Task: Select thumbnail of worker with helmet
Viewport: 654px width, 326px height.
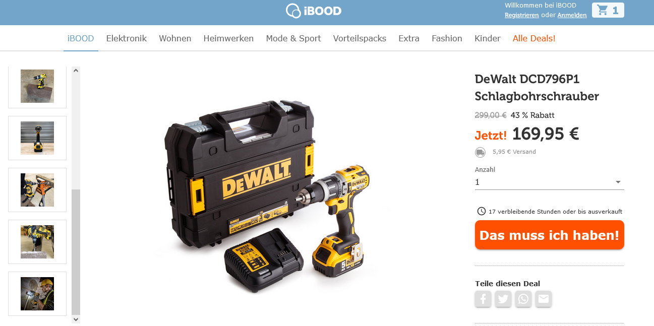Action: (37, 294)
